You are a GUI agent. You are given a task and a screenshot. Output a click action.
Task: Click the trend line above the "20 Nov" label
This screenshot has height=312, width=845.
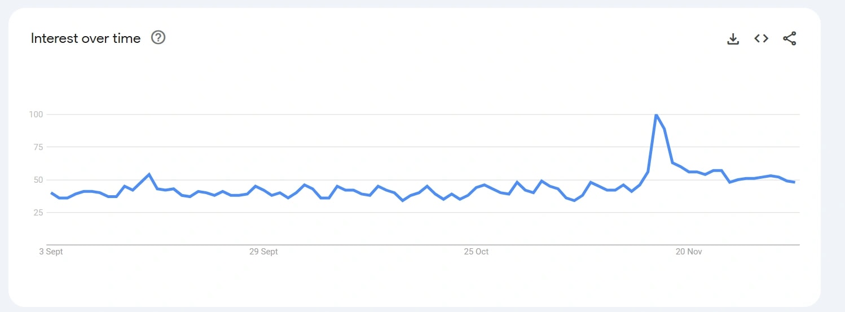[689, 172]
